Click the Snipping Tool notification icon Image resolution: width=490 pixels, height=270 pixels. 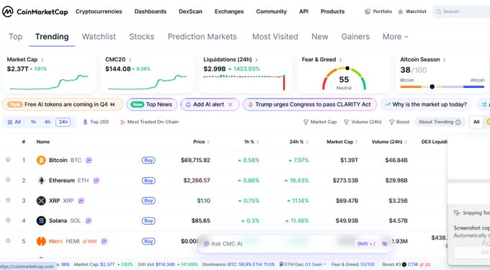[457, 213]
